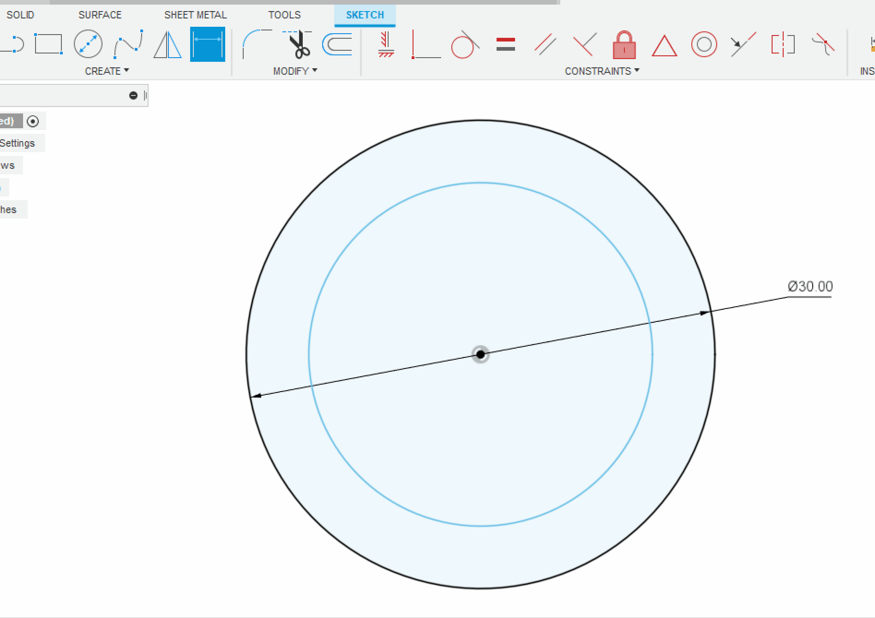
Task: Expand the CONSTRAINTS dropdown menu
Action: click(602, 71)
